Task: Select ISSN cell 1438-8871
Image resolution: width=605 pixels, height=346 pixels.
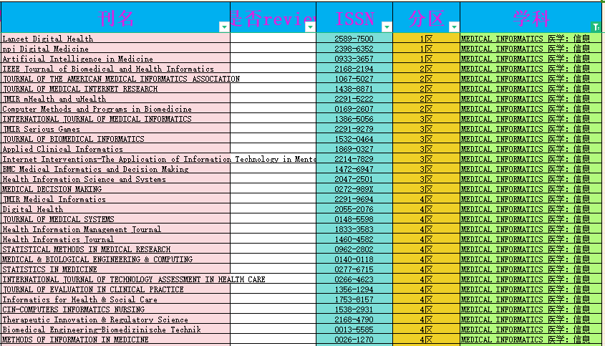Action: 354,88
